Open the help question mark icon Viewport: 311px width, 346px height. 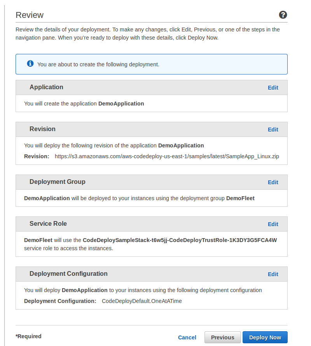(283, 15)
